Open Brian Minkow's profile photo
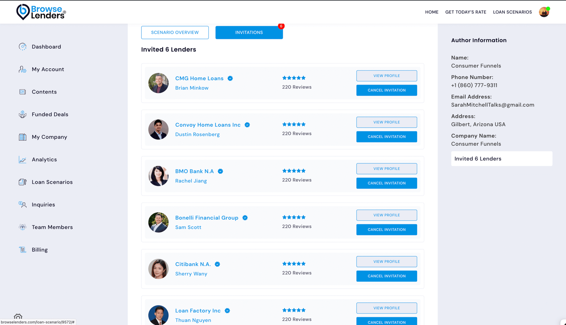 point(158,83)
